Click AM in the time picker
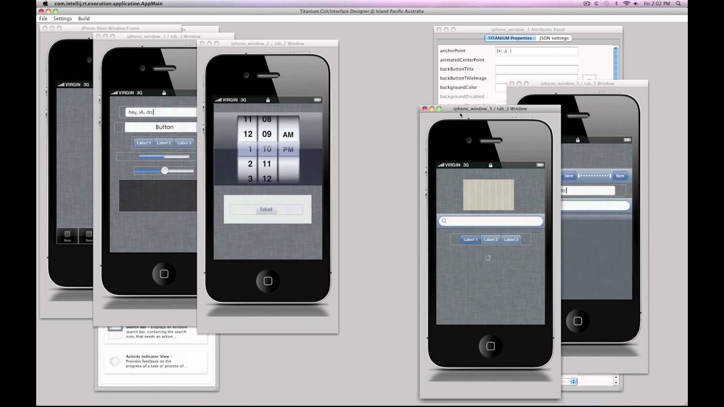This screenshot has height=407, width=724. point(288,135)
